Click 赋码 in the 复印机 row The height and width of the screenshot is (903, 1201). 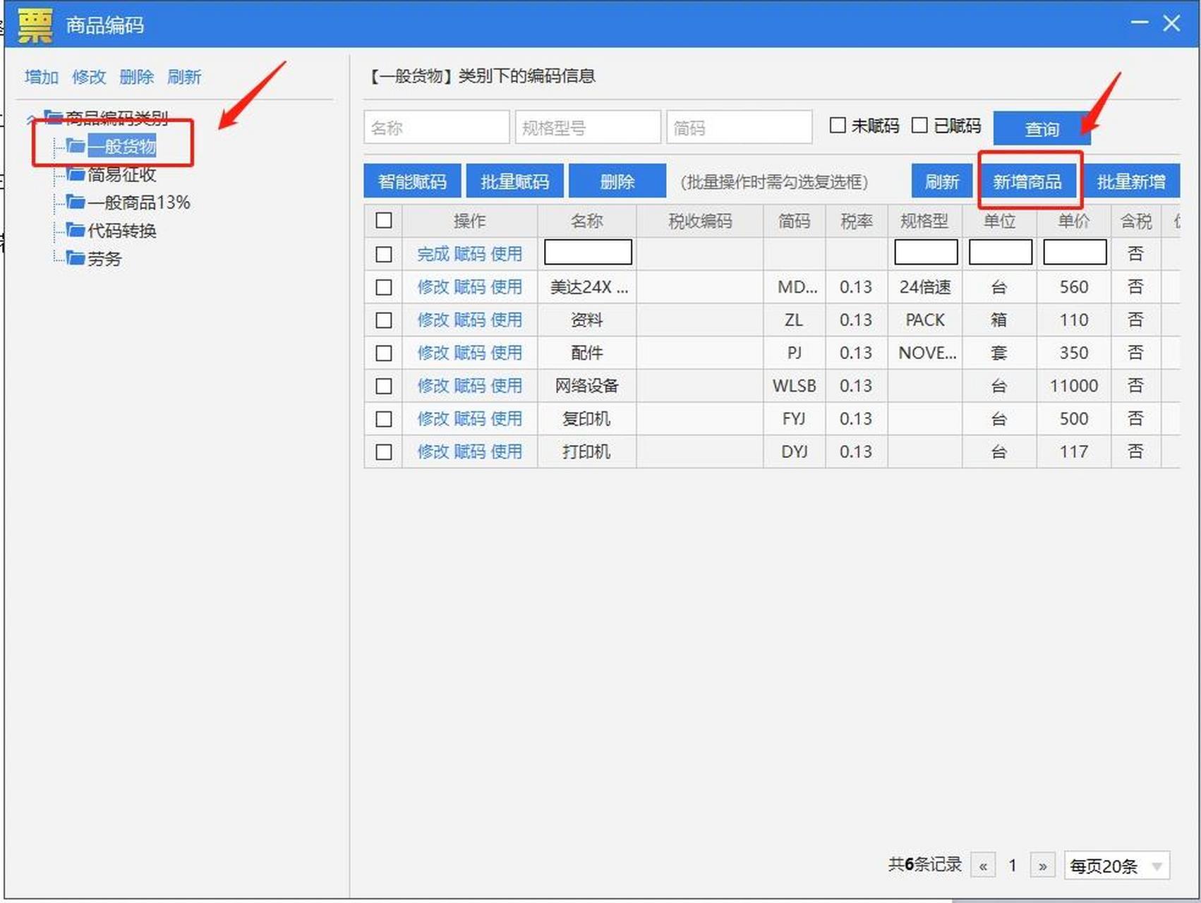coord(470,419)
